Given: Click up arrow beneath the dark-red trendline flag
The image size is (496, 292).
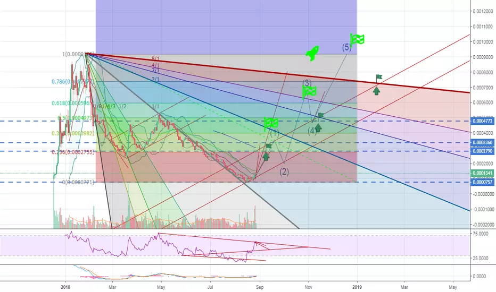Looking at the screenshot, I should [x=376, y=91].
